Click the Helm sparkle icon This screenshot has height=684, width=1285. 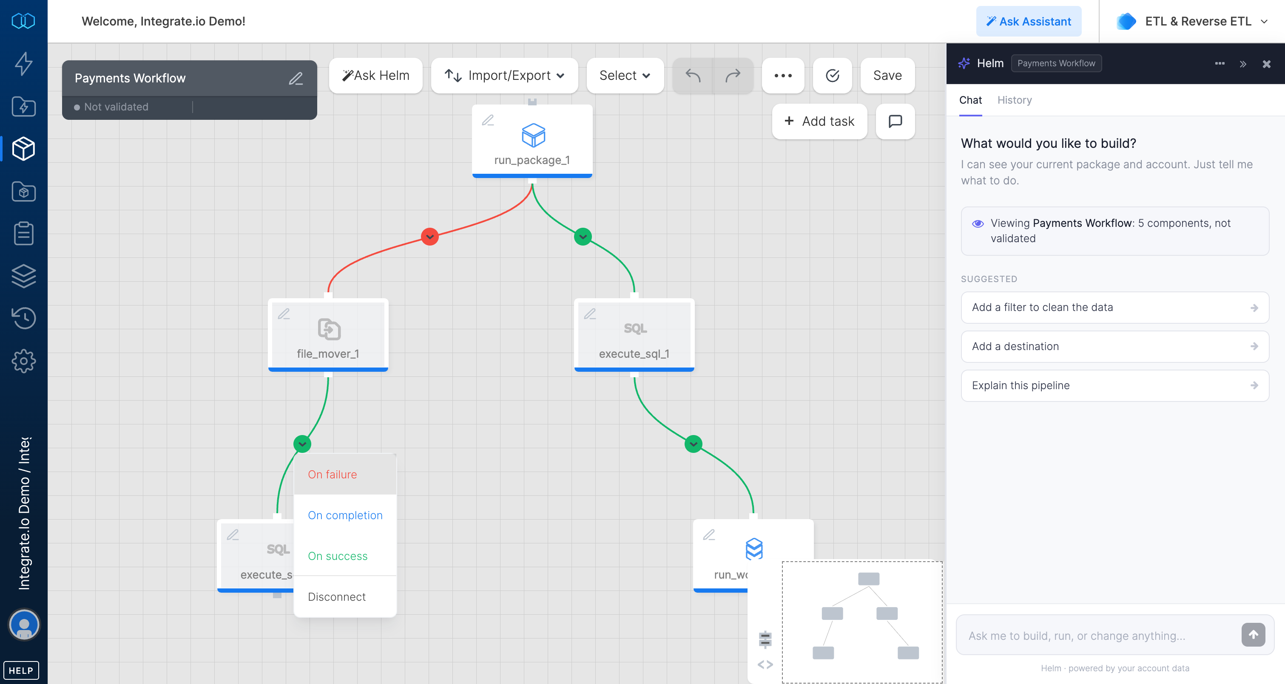(964, 63)
